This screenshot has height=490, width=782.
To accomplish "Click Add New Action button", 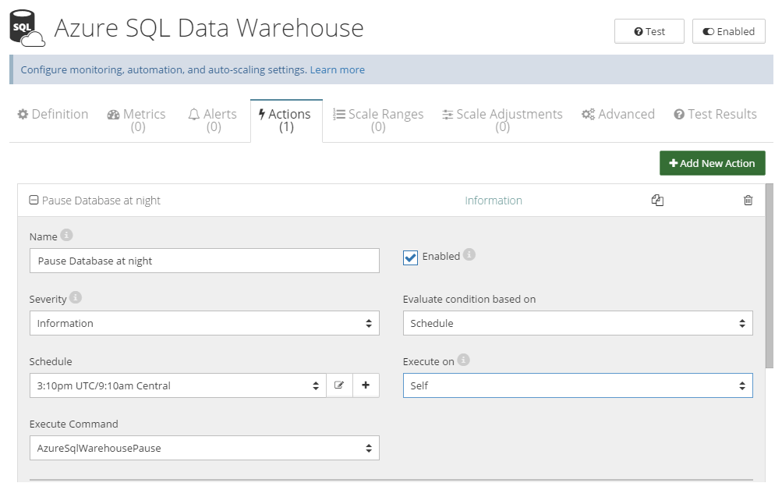I will click(712, 163).
